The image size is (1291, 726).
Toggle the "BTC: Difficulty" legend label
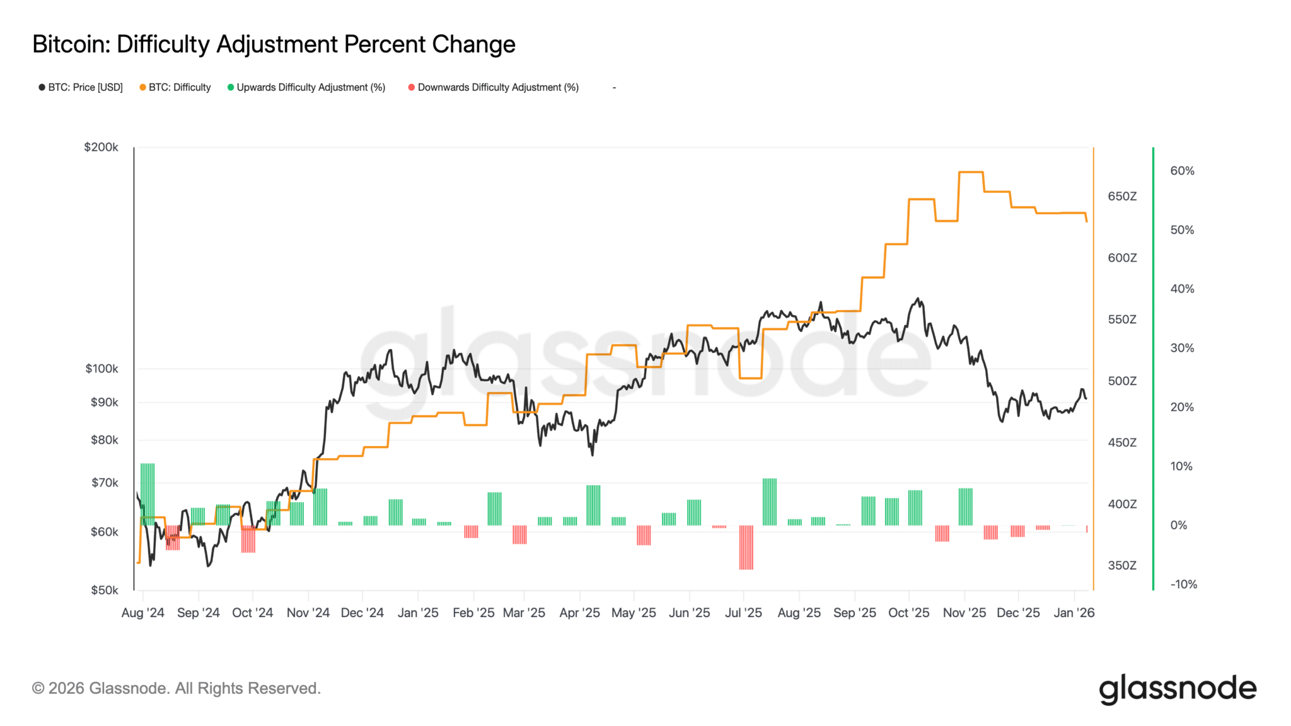click(x=180, y=88)
